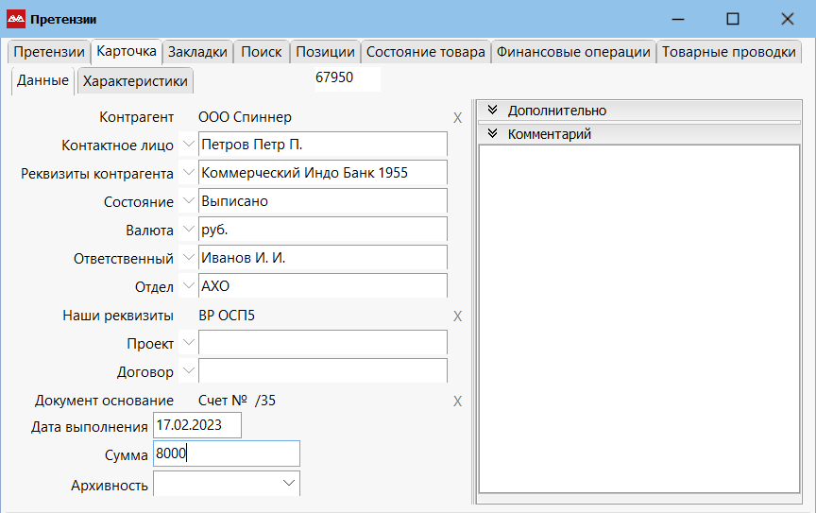Viewport: 816px width, 513px height.
Task: Clear the Контрагент value with its X icon
Action: (457, 118)
